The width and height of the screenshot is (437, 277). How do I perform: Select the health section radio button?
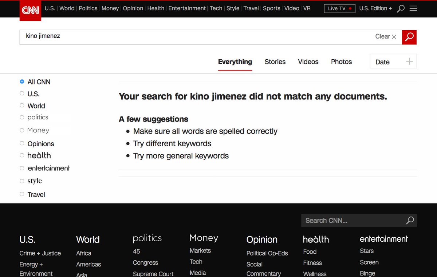point(22,155)
